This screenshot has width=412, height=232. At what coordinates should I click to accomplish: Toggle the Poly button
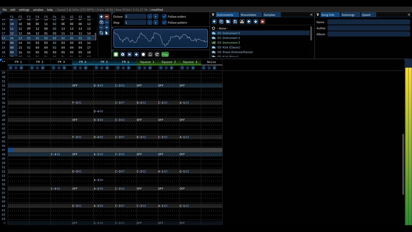(x=165, y=54)
